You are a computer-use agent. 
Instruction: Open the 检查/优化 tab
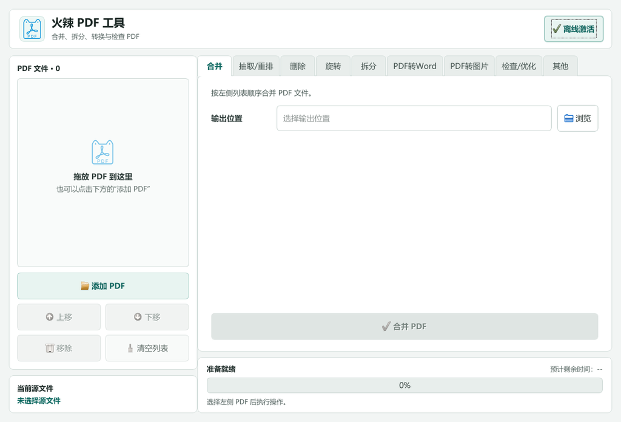(x=519, y=66)
